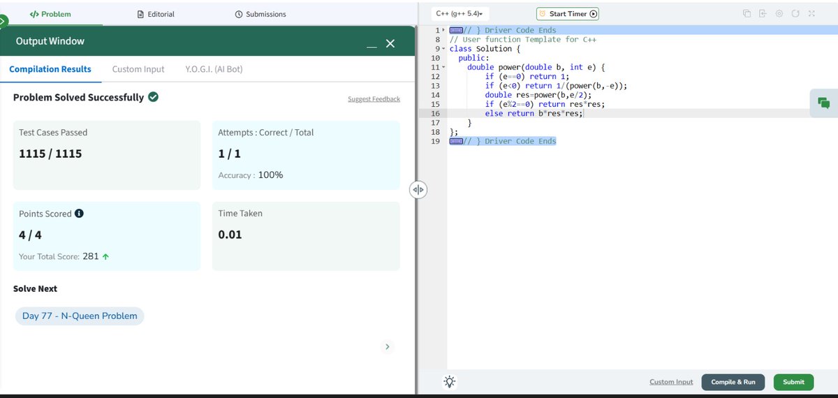Image resolution: width=838 pixels, height=398 pixels.
Task: Click the Your Total Score: 281 text
Action: click(x=59, y=256)
